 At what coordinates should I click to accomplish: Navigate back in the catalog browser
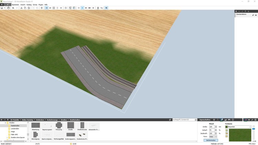pos(2,120)
